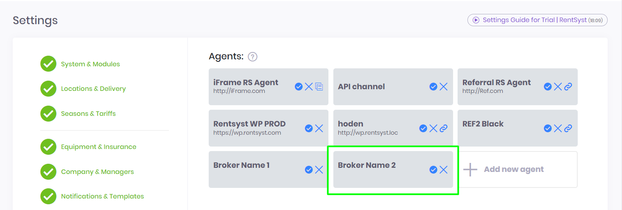Click the link icon on Referral RS Agent
Viewport: 622px width, 210px height.
(x=568, y=86)
